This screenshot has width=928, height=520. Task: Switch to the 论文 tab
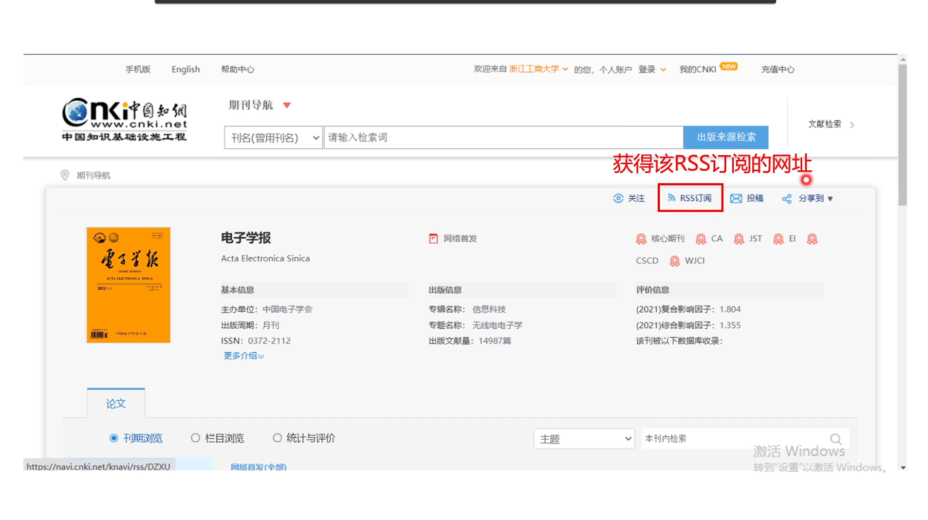(x=115, y=403)
